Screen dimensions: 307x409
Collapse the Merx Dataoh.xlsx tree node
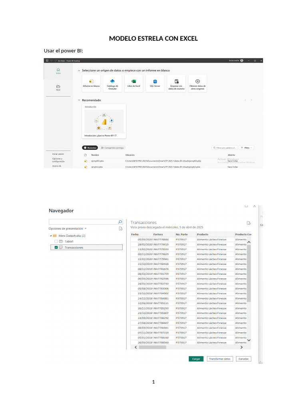51,236
